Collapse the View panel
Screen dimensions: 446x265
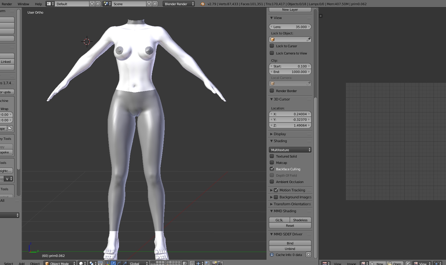(271, 18)
